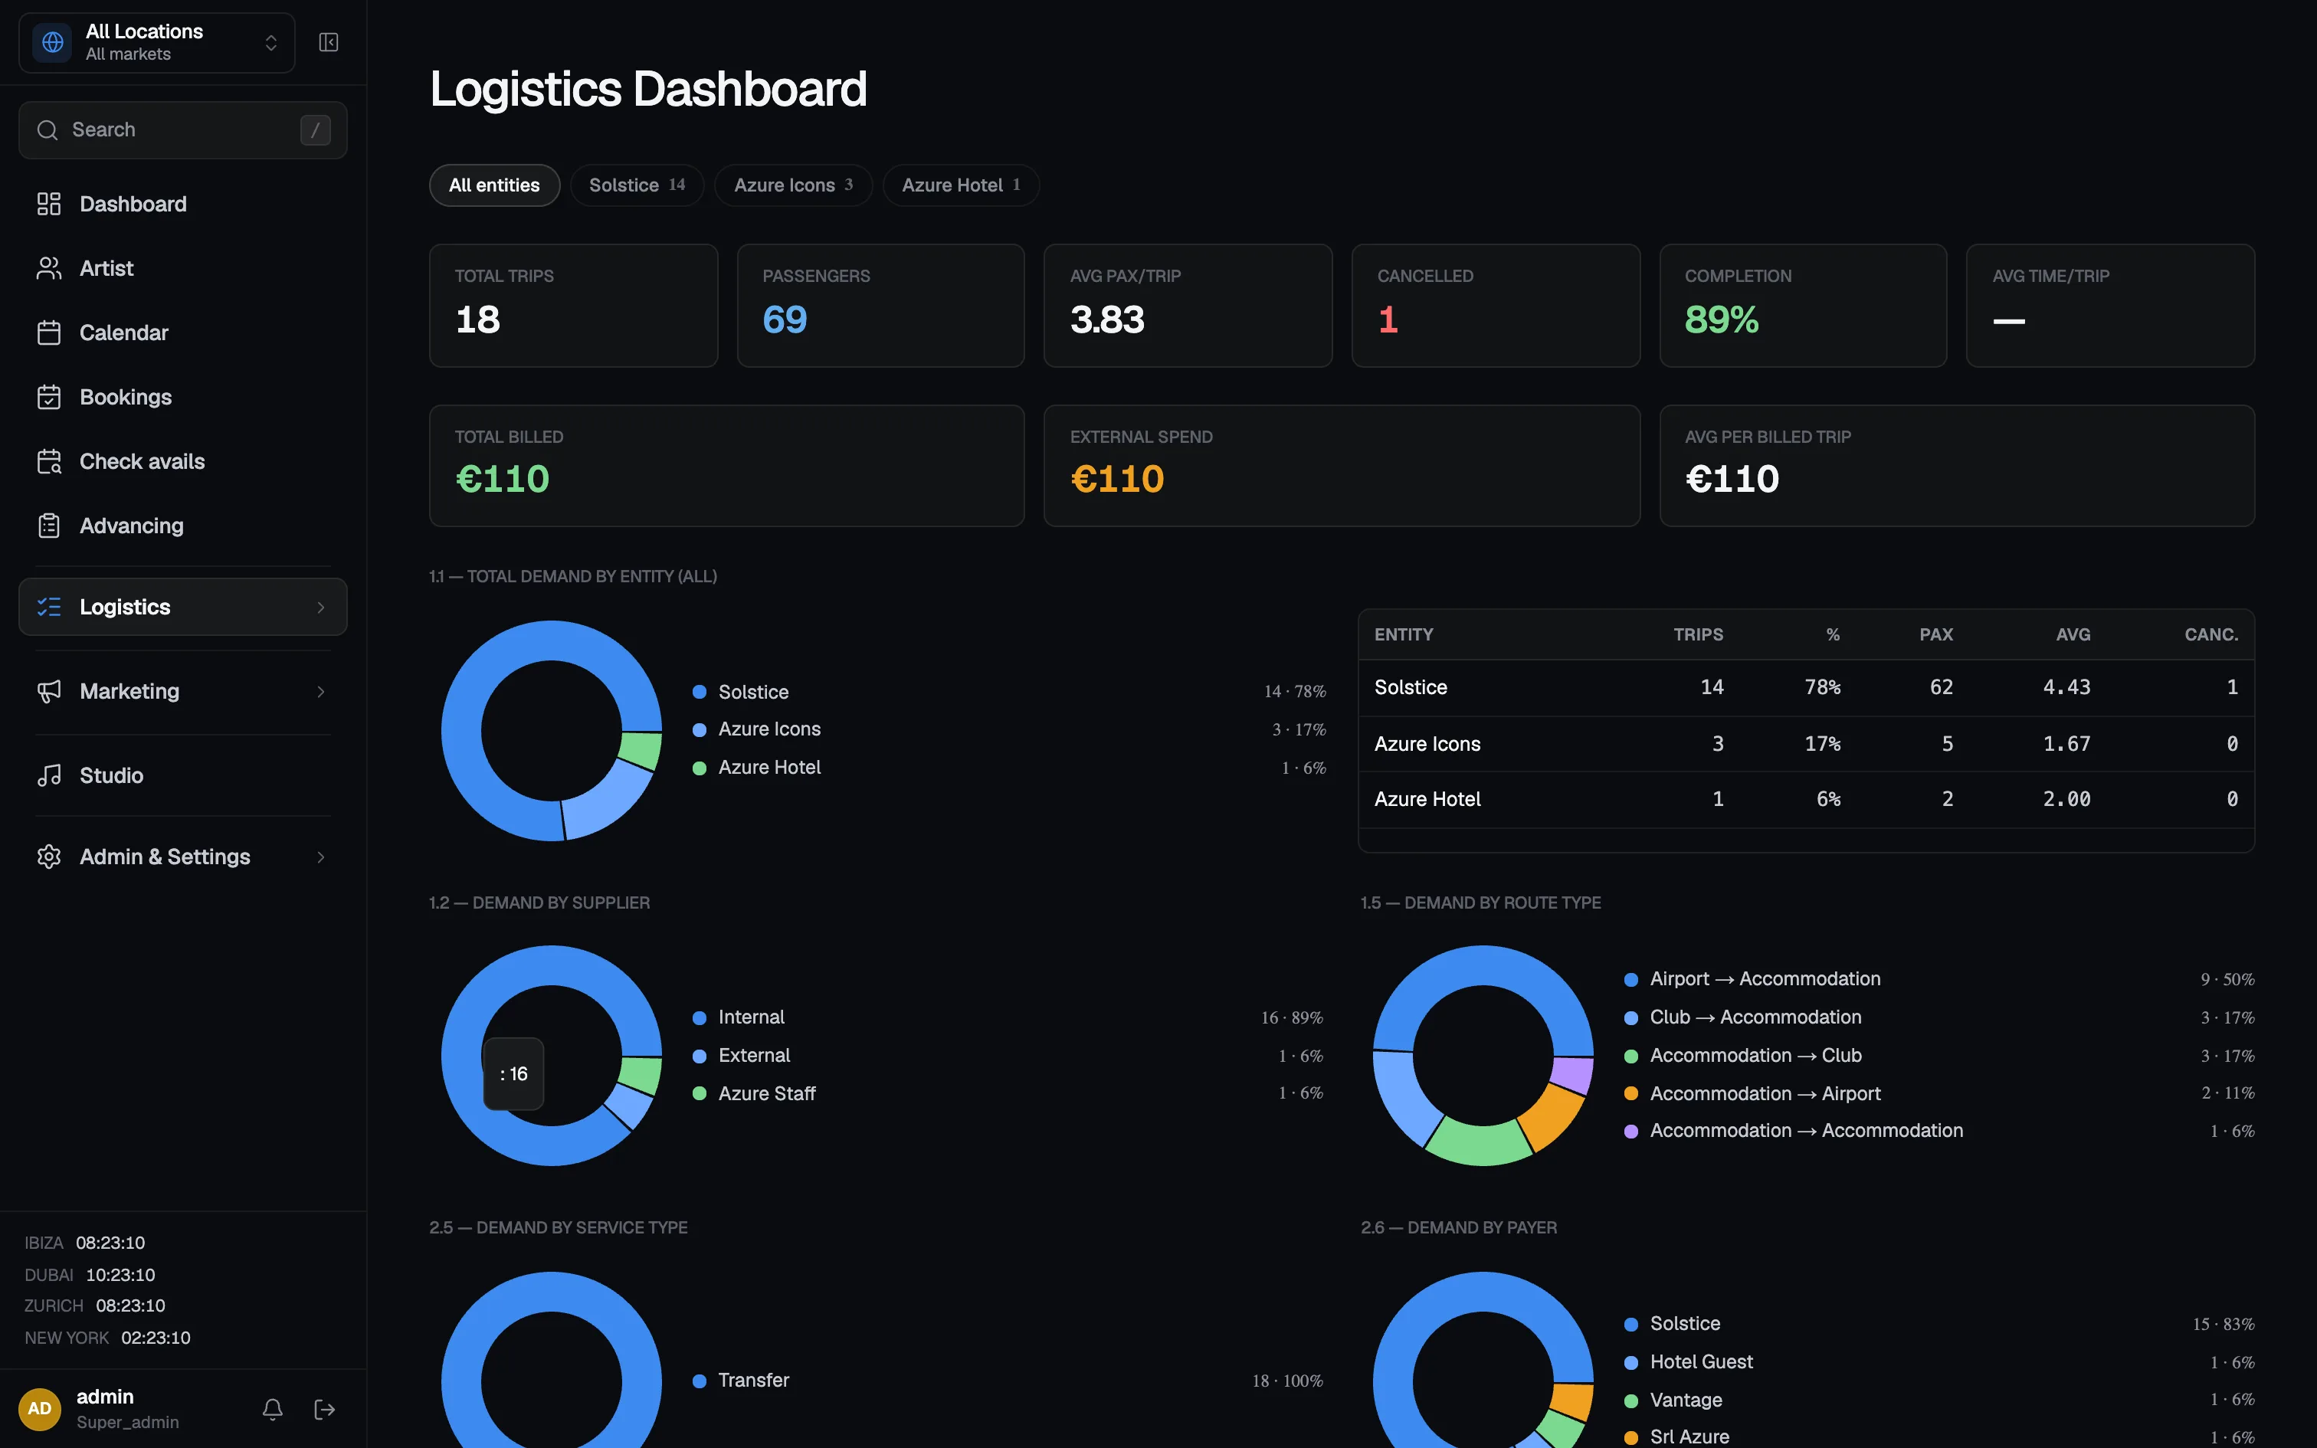
Task: Click the Artist people icon
Action: tap(49, 268)
